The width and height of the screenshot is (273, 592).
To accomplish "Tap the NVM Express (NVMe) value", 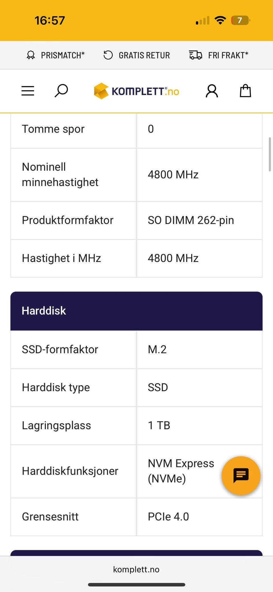I will coord(181,471).
